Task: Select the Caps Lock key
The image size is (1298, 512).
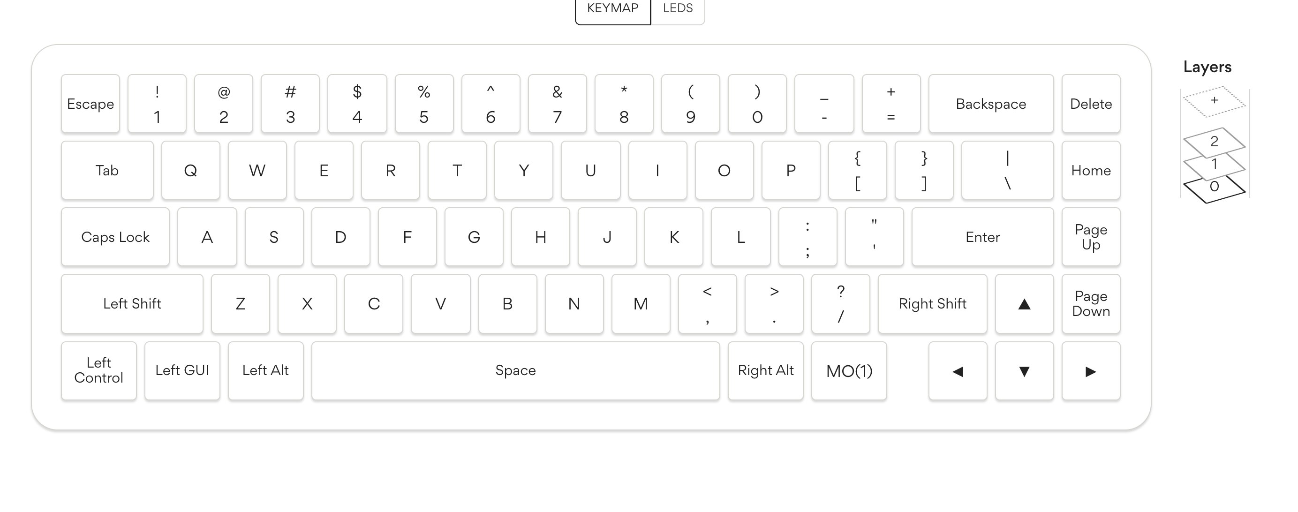Action: (115, 237)
